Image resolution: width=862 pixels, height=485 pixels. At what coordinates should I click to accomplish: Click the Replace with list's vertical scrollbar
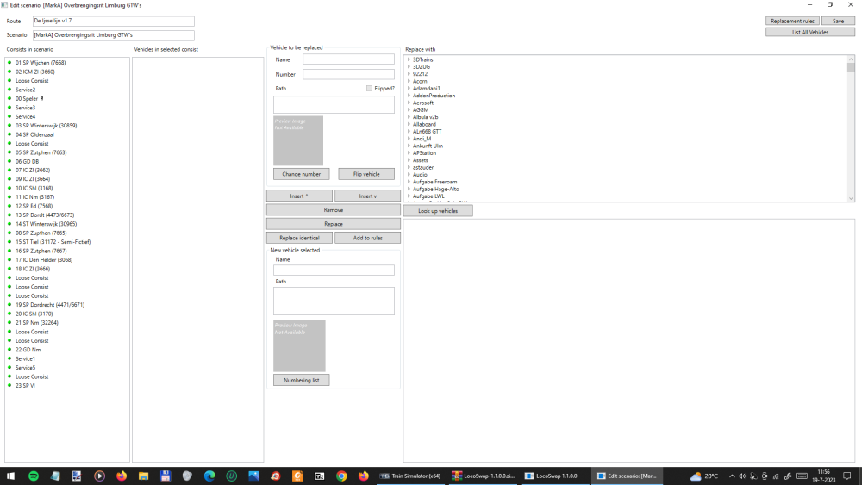click(x=850, y=129)
